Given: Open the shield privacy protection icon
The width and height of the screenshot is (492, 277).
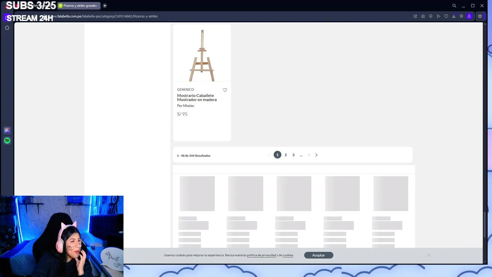Looking at the screenshot, I should click(x=430, y=16).
